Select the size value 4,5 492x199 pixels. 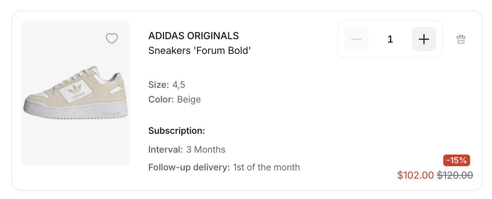point(179,85)
